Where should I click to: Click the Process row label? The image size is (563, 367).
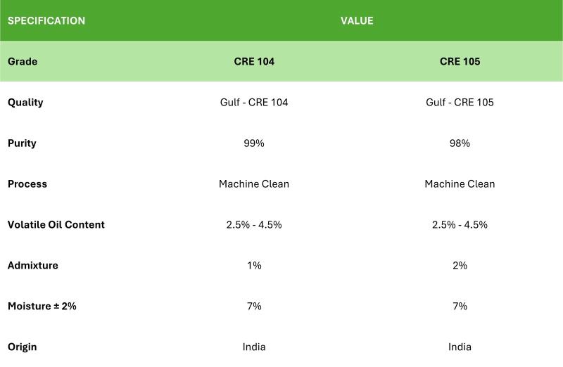pos(27,183)
